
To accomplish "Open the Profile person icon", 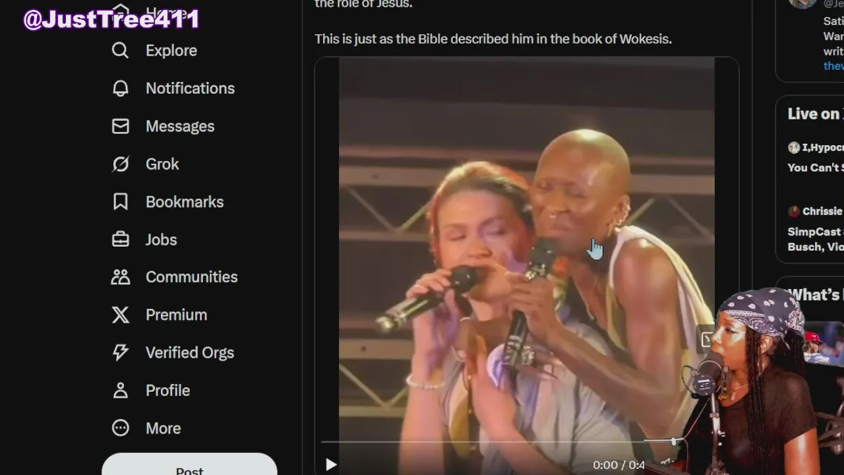I will tap(120, 391).
